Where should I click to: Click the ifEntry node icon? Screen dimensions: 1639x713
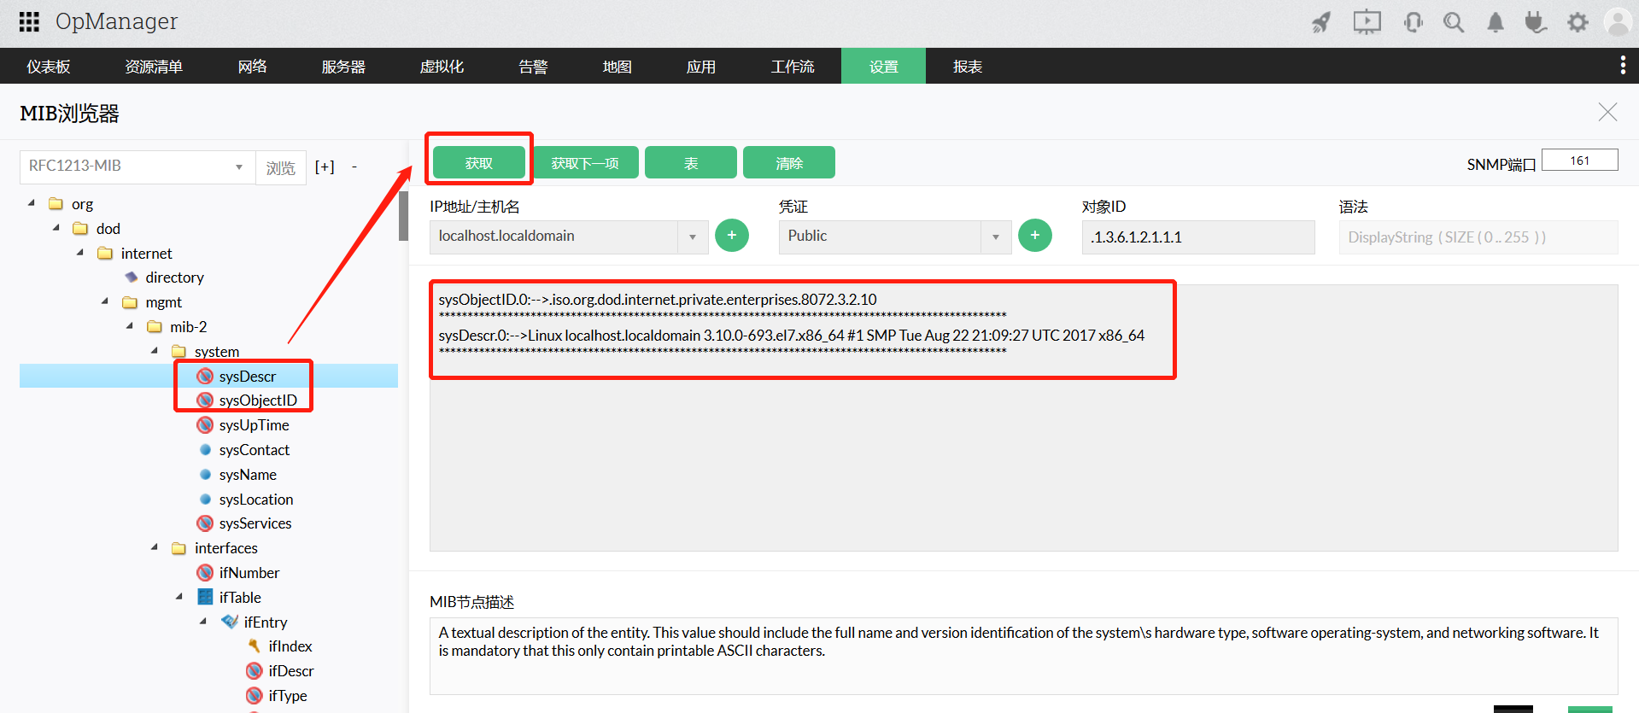[x=230, y=622]
